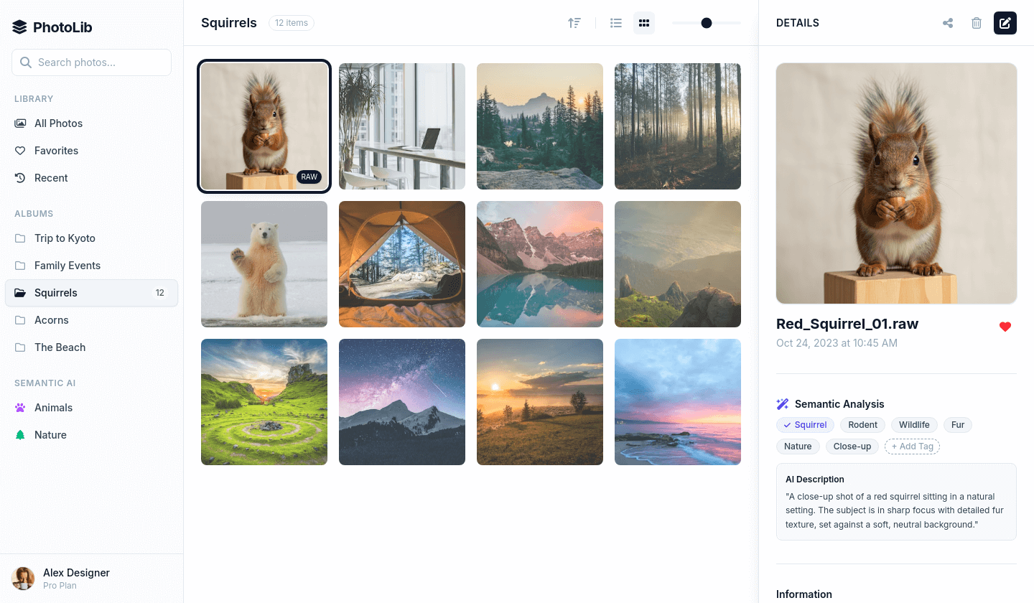Go to All Photos
The width and height of the screenshot is (1034, 603).
58,123
